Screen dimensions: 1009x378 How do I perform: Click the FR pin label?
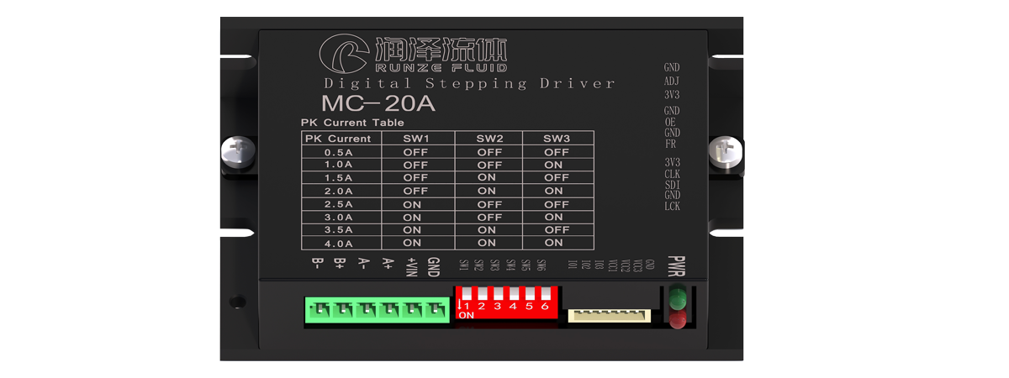(670, 144)
